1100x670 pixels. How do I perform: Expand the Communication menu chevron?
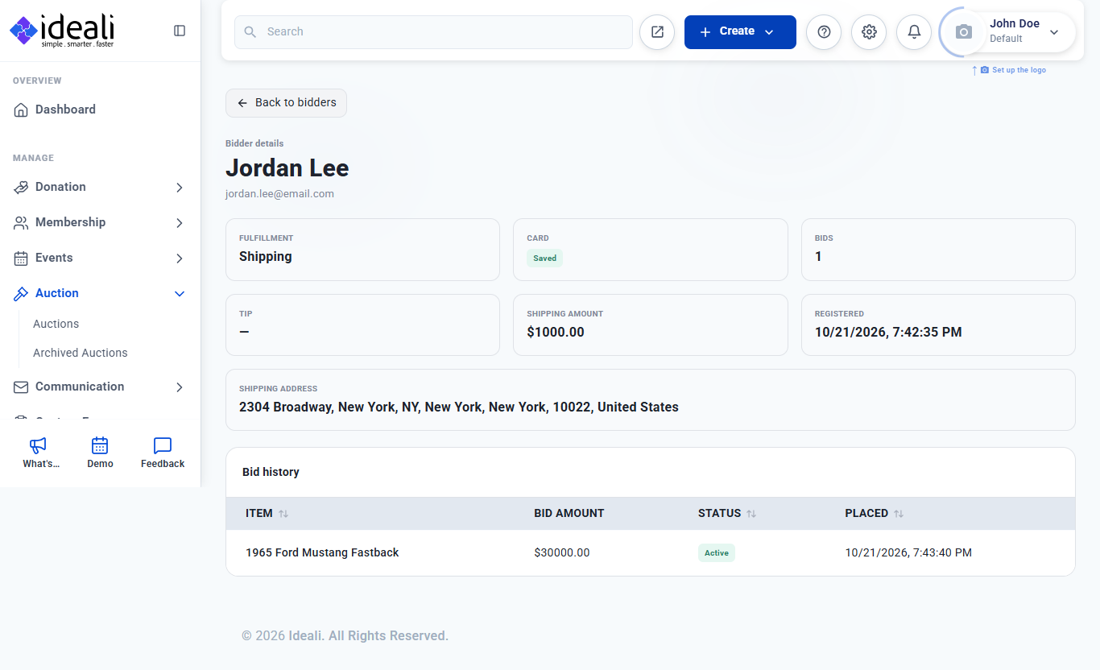coord(180,387)
